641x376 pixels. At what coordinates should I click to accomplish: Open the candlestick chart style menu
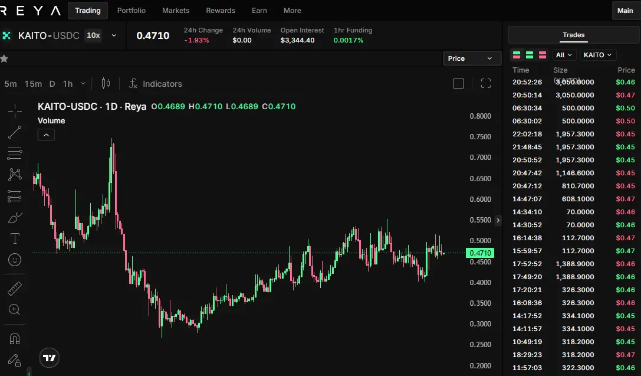click(x=106, y=83)
